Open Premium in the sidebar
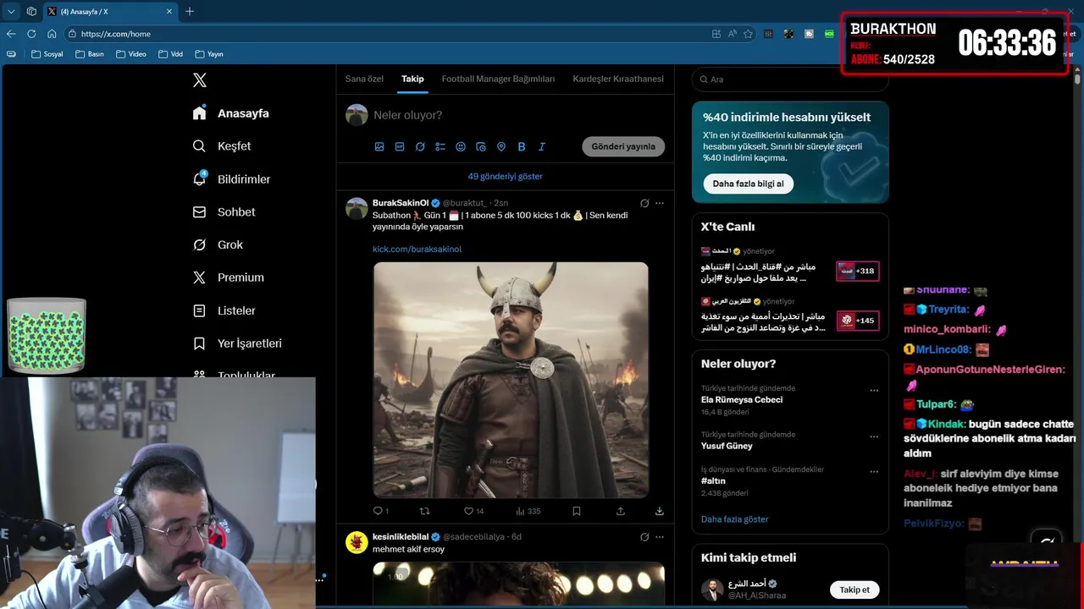1084x609 pixels. (x=228, y=277)
